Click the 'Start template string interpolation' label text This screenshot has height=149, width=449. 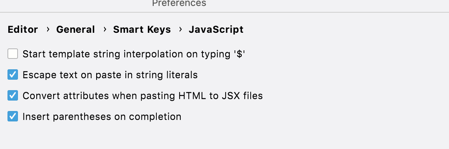coord(134,54)
